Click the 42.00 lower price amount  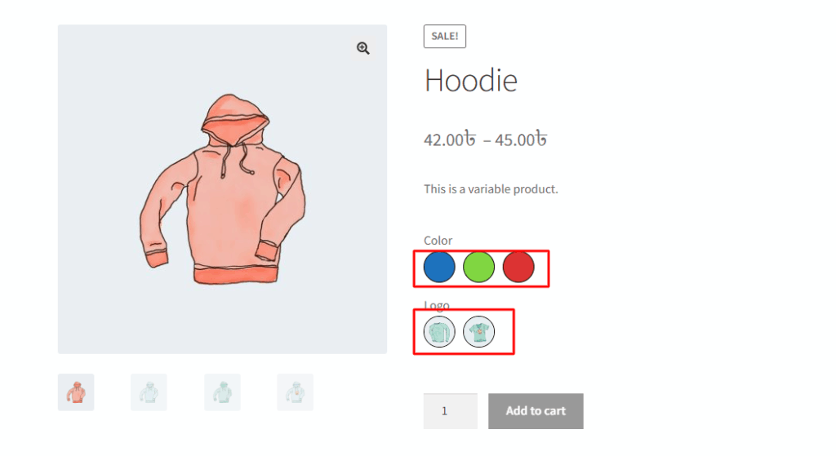point(450,139)
